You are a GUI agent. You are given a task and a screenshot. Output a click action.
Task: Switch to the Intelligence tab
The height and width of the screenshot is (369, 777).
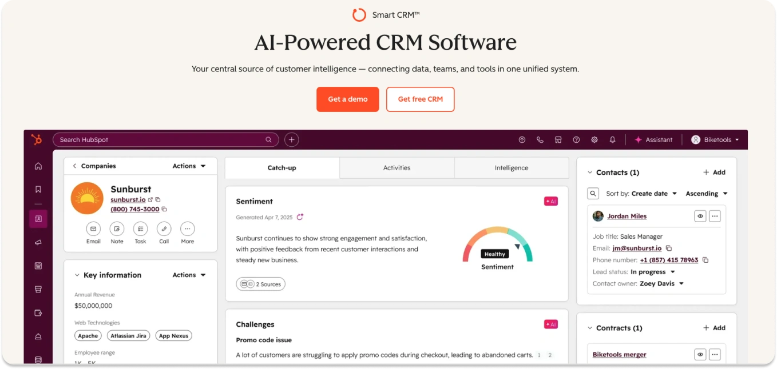point(511,167)
